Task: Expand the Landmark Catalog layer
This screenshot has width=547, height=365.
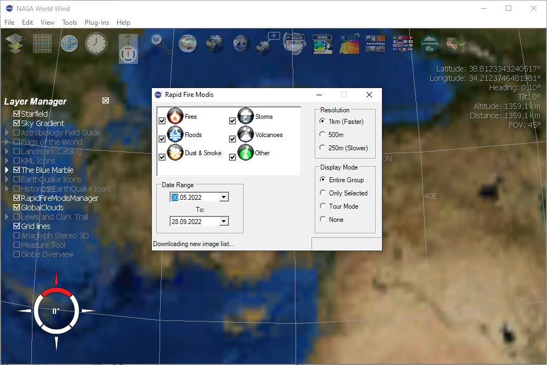Action: click(7, 151)
